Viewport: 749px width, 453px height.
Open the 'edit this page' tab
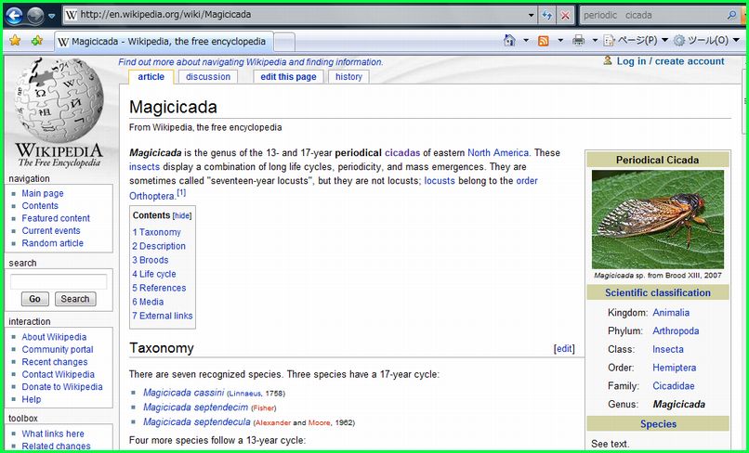click(x=288, y=77)
